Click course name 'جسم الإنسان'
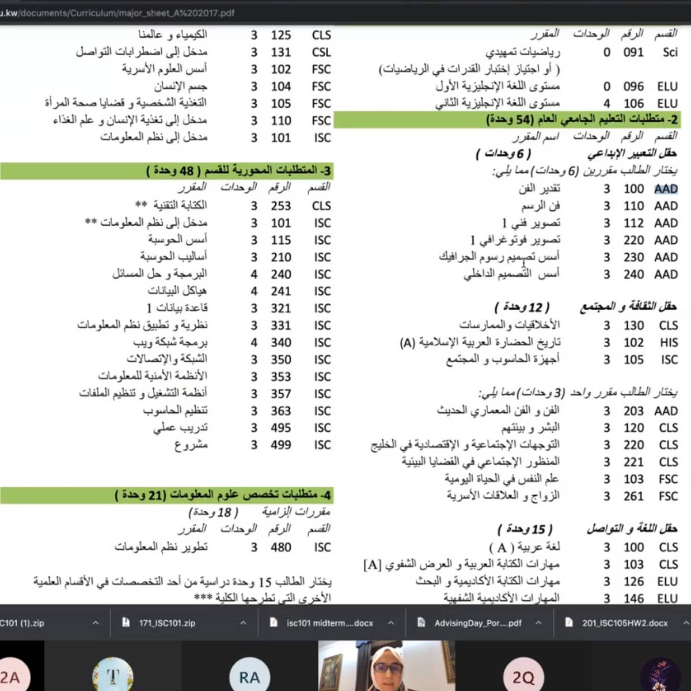Viewport: 691px width, 691px height. click(181, 86)
